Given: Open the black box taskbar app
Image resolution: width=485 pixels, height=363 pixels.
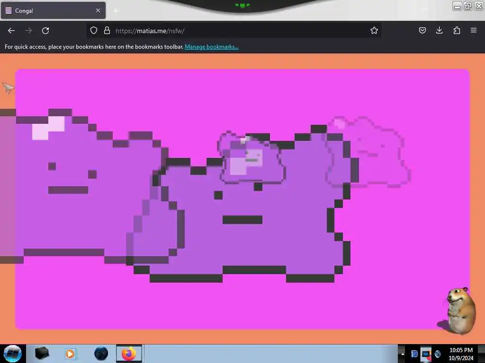Looking at the screenshot, I should coord(42,354).
